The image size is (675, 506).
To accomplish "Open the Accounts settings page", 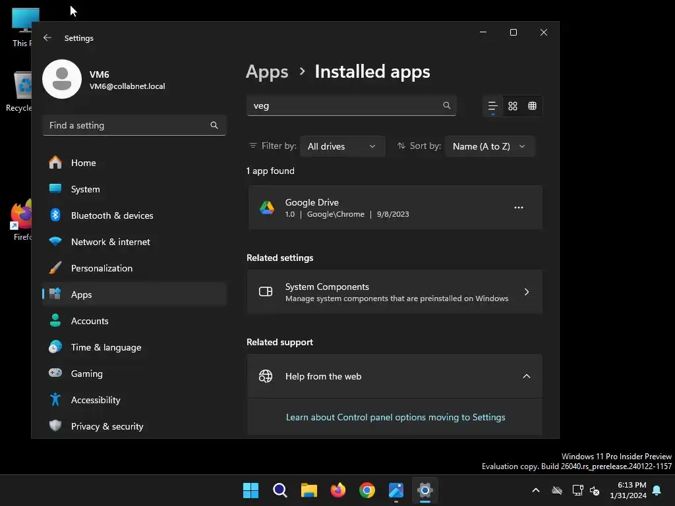I will [134, 321].
